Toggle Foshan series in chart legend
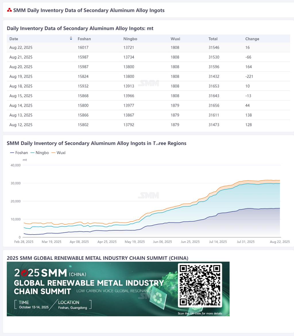Image resolution: width=294 pixels, height=336 pixels. pyautogui.click(x=19, y=153)
